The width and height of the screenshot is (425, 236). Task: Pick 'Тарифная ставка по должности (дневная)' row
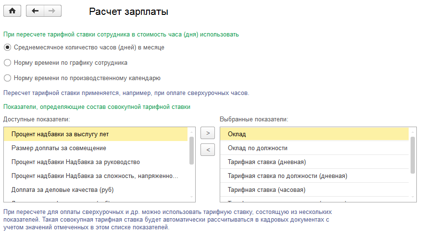pyautogui.click(x=287, y=176)
